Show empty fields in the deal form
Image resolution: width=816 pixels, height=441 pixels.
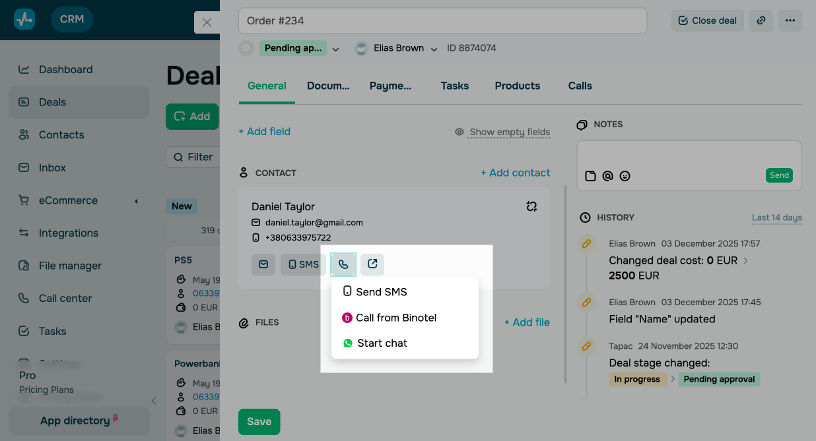point(509,132)
